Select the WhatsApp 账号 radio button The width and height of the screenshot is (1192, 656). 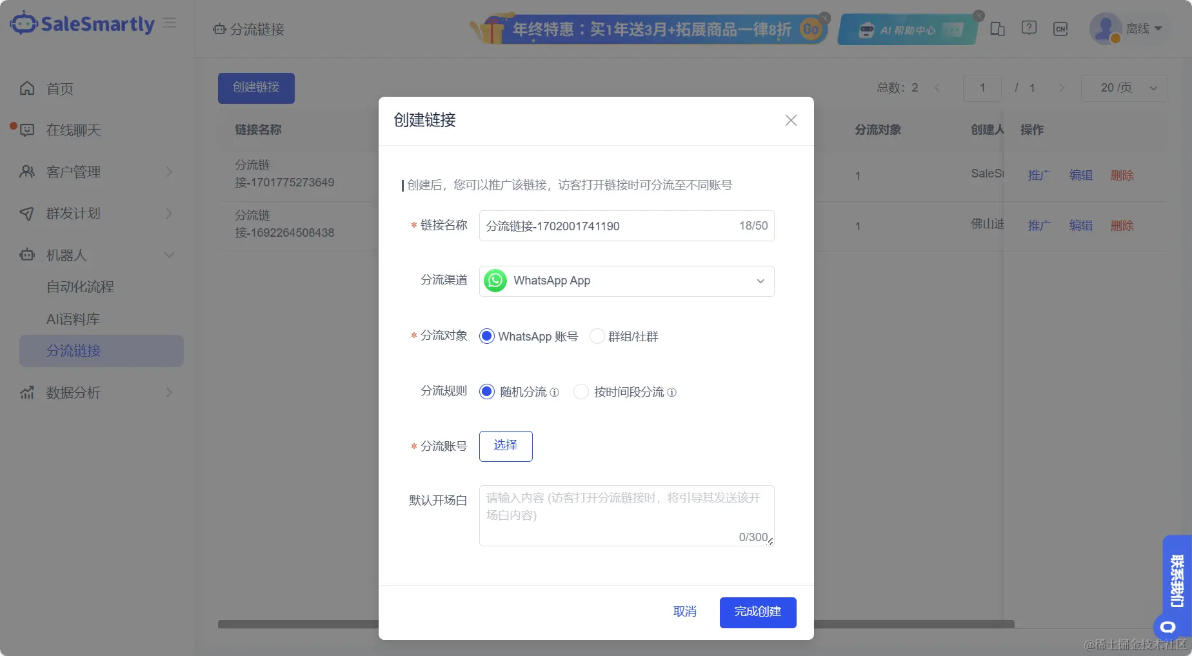click(x=487, y=336)
